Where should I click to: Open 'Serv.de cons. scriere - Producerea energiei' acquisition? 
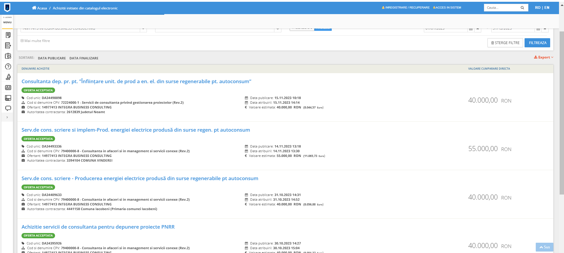[140, 178]
